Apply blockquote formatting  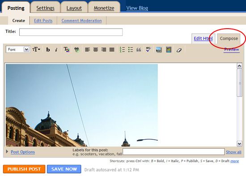139,50
